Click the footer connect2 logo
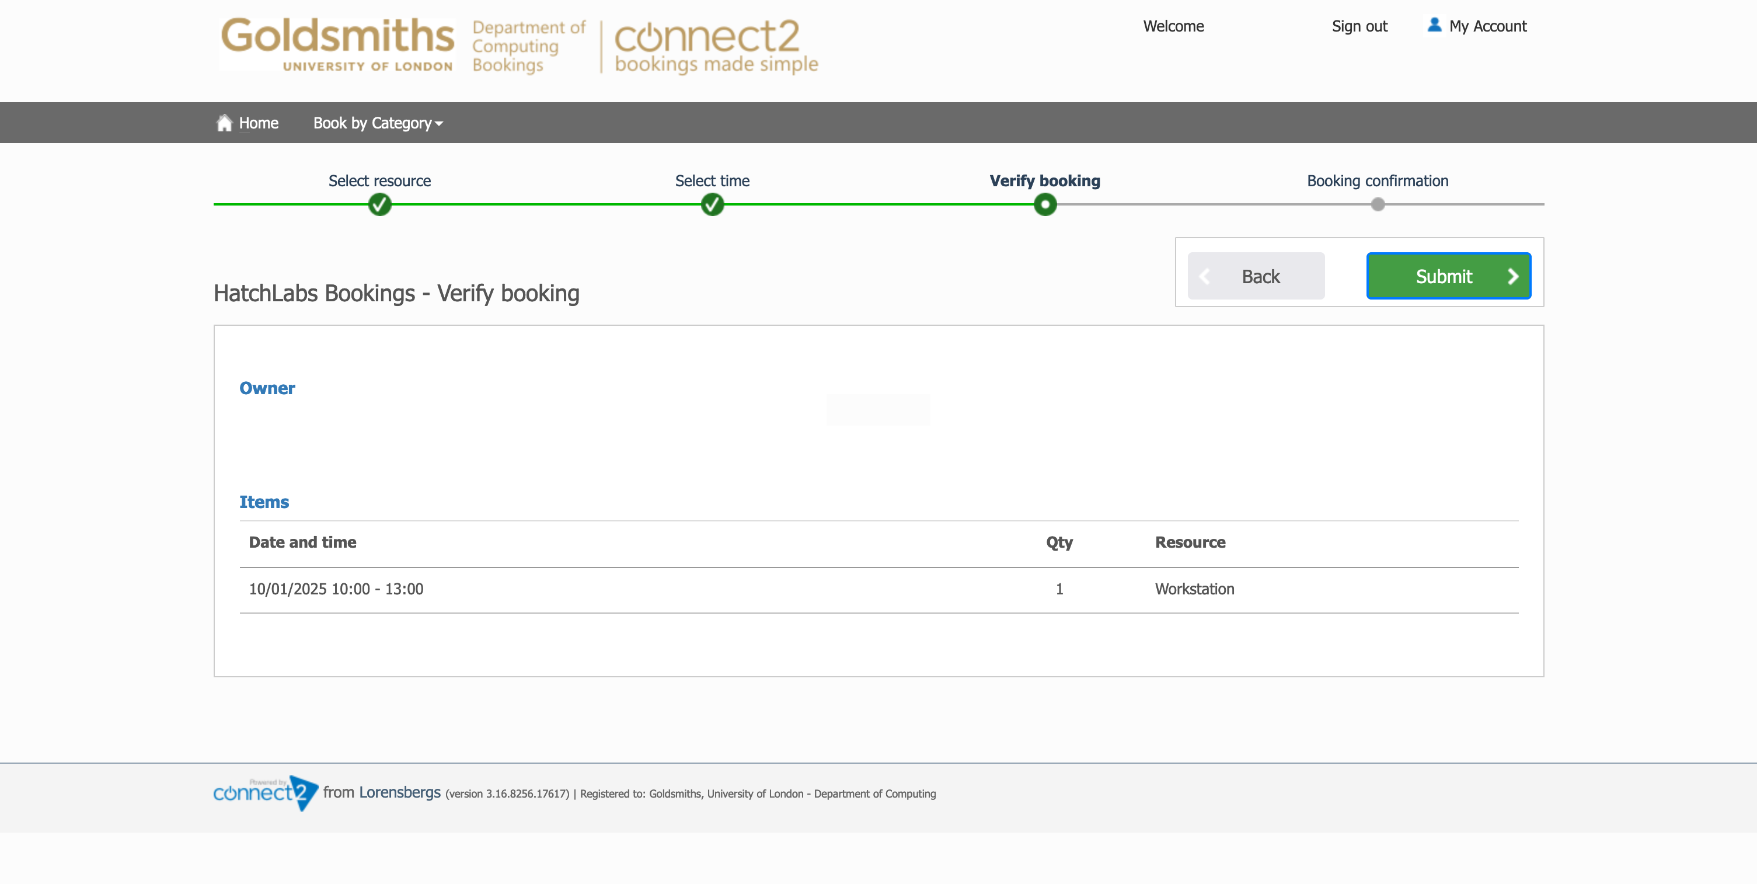The image size is (1757, 884). coord(266,792)
